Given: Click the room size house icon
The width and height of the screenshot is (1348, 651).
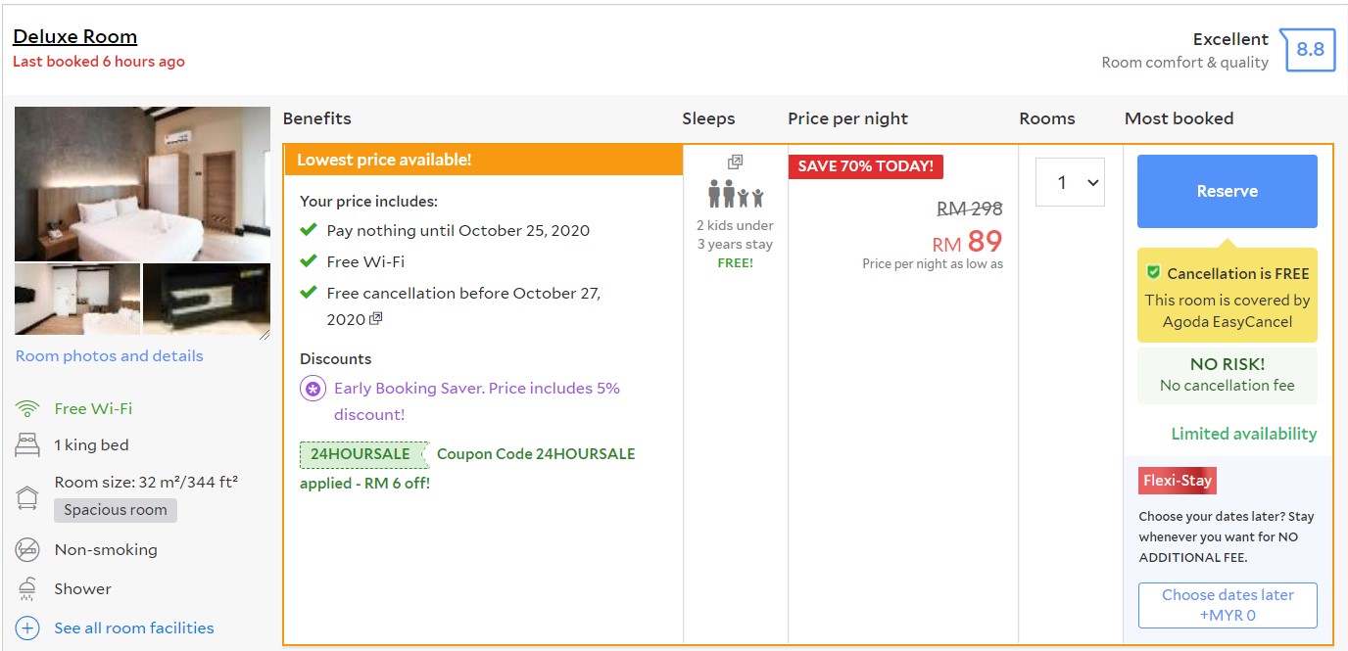Looking at the screenshot, I should click(x=27, y=496).
